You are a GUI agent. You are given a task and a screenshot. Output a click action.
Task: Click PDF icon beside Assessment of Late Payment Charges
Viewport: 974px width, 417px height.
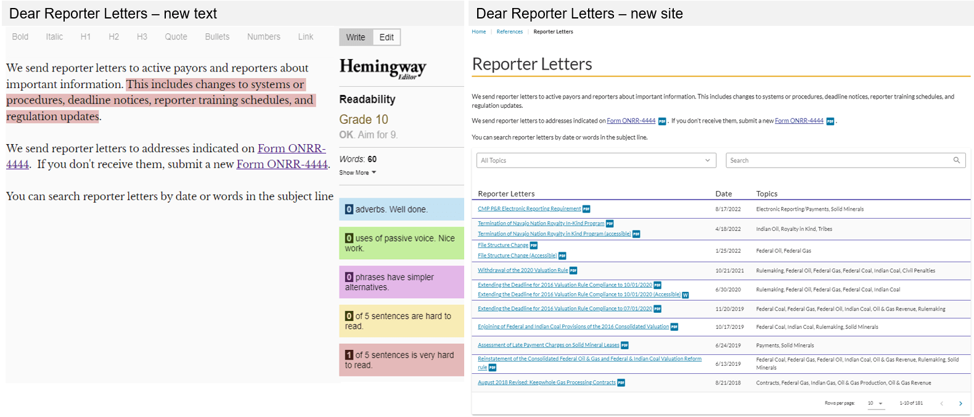coord(624,346)
